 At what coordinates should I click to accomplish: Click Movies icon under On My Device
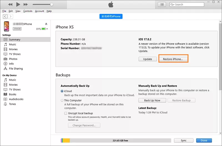[x=5, y=85]
